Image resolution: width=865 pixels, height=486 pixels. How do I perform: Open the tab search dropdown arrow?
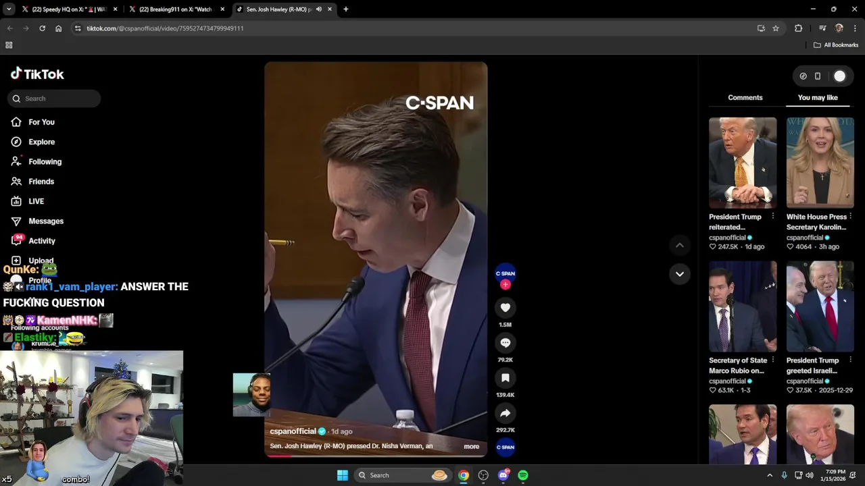(x=9, y=9)
